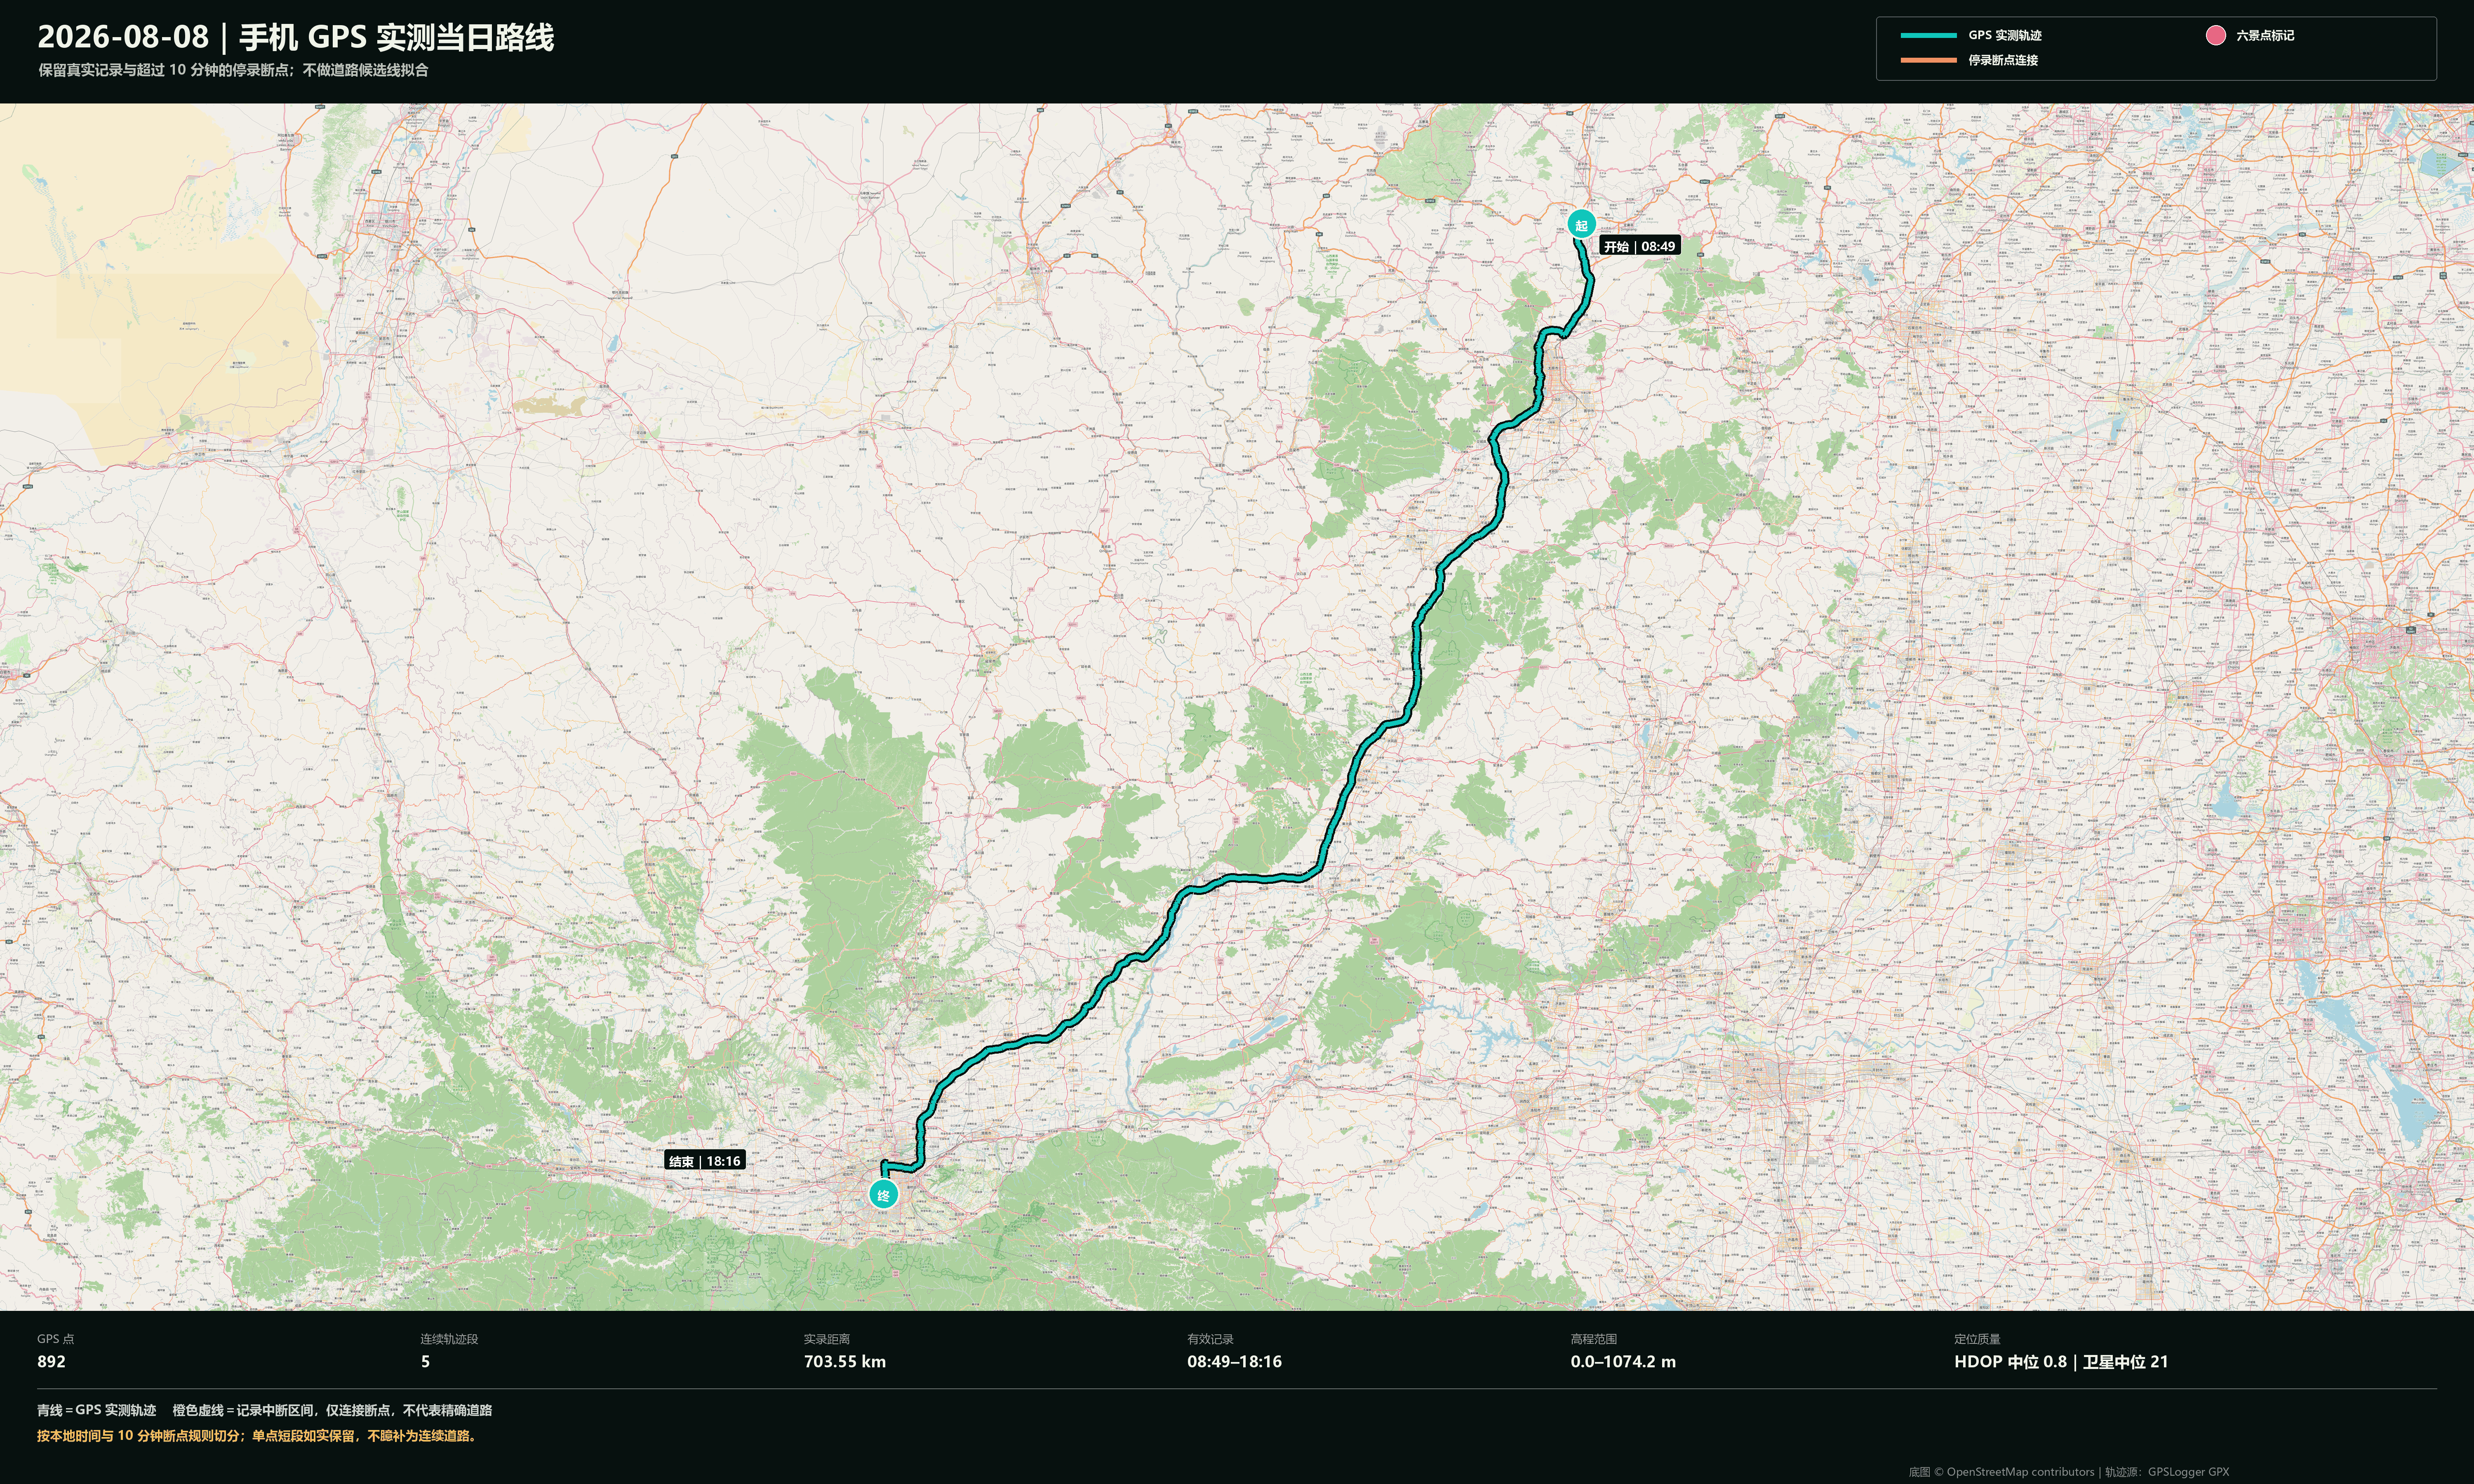The image size is (2474, 1484).
Task: Click the pink circle marker in the legend
Action: (x=2215, y=36)
